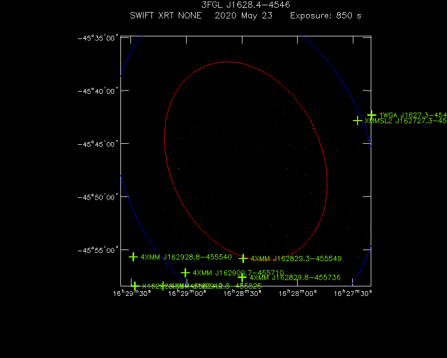
Task: Click the 4XMM J162829.8-455736 label
Action: coord(295,277)
